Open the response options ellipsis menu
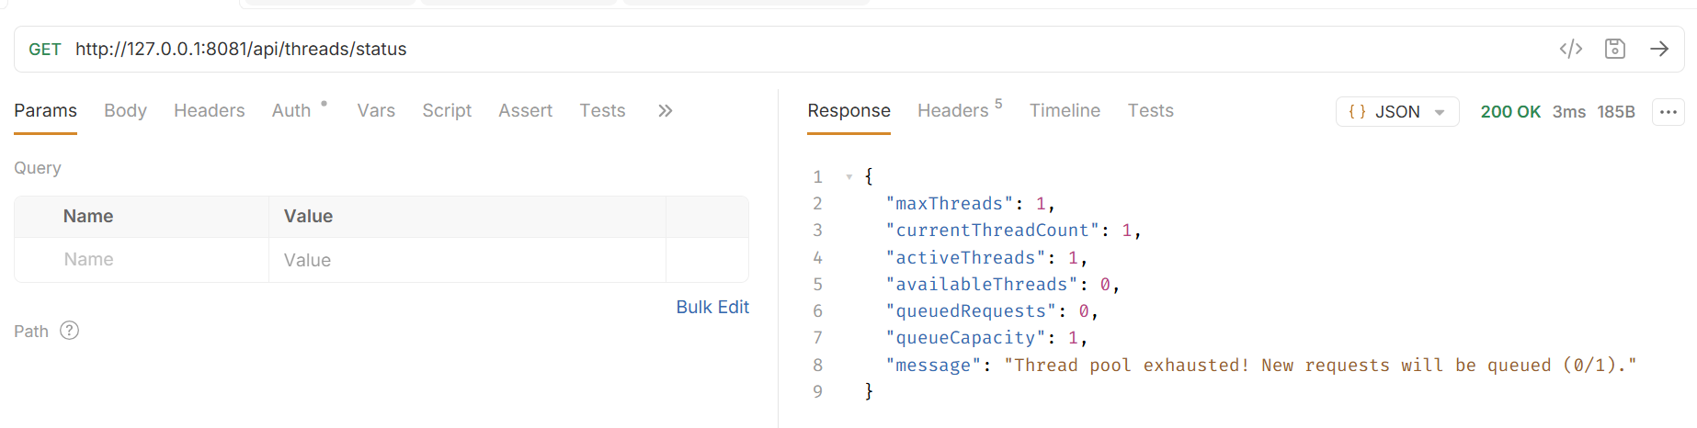1697x428 pixels. (1668, 112)
